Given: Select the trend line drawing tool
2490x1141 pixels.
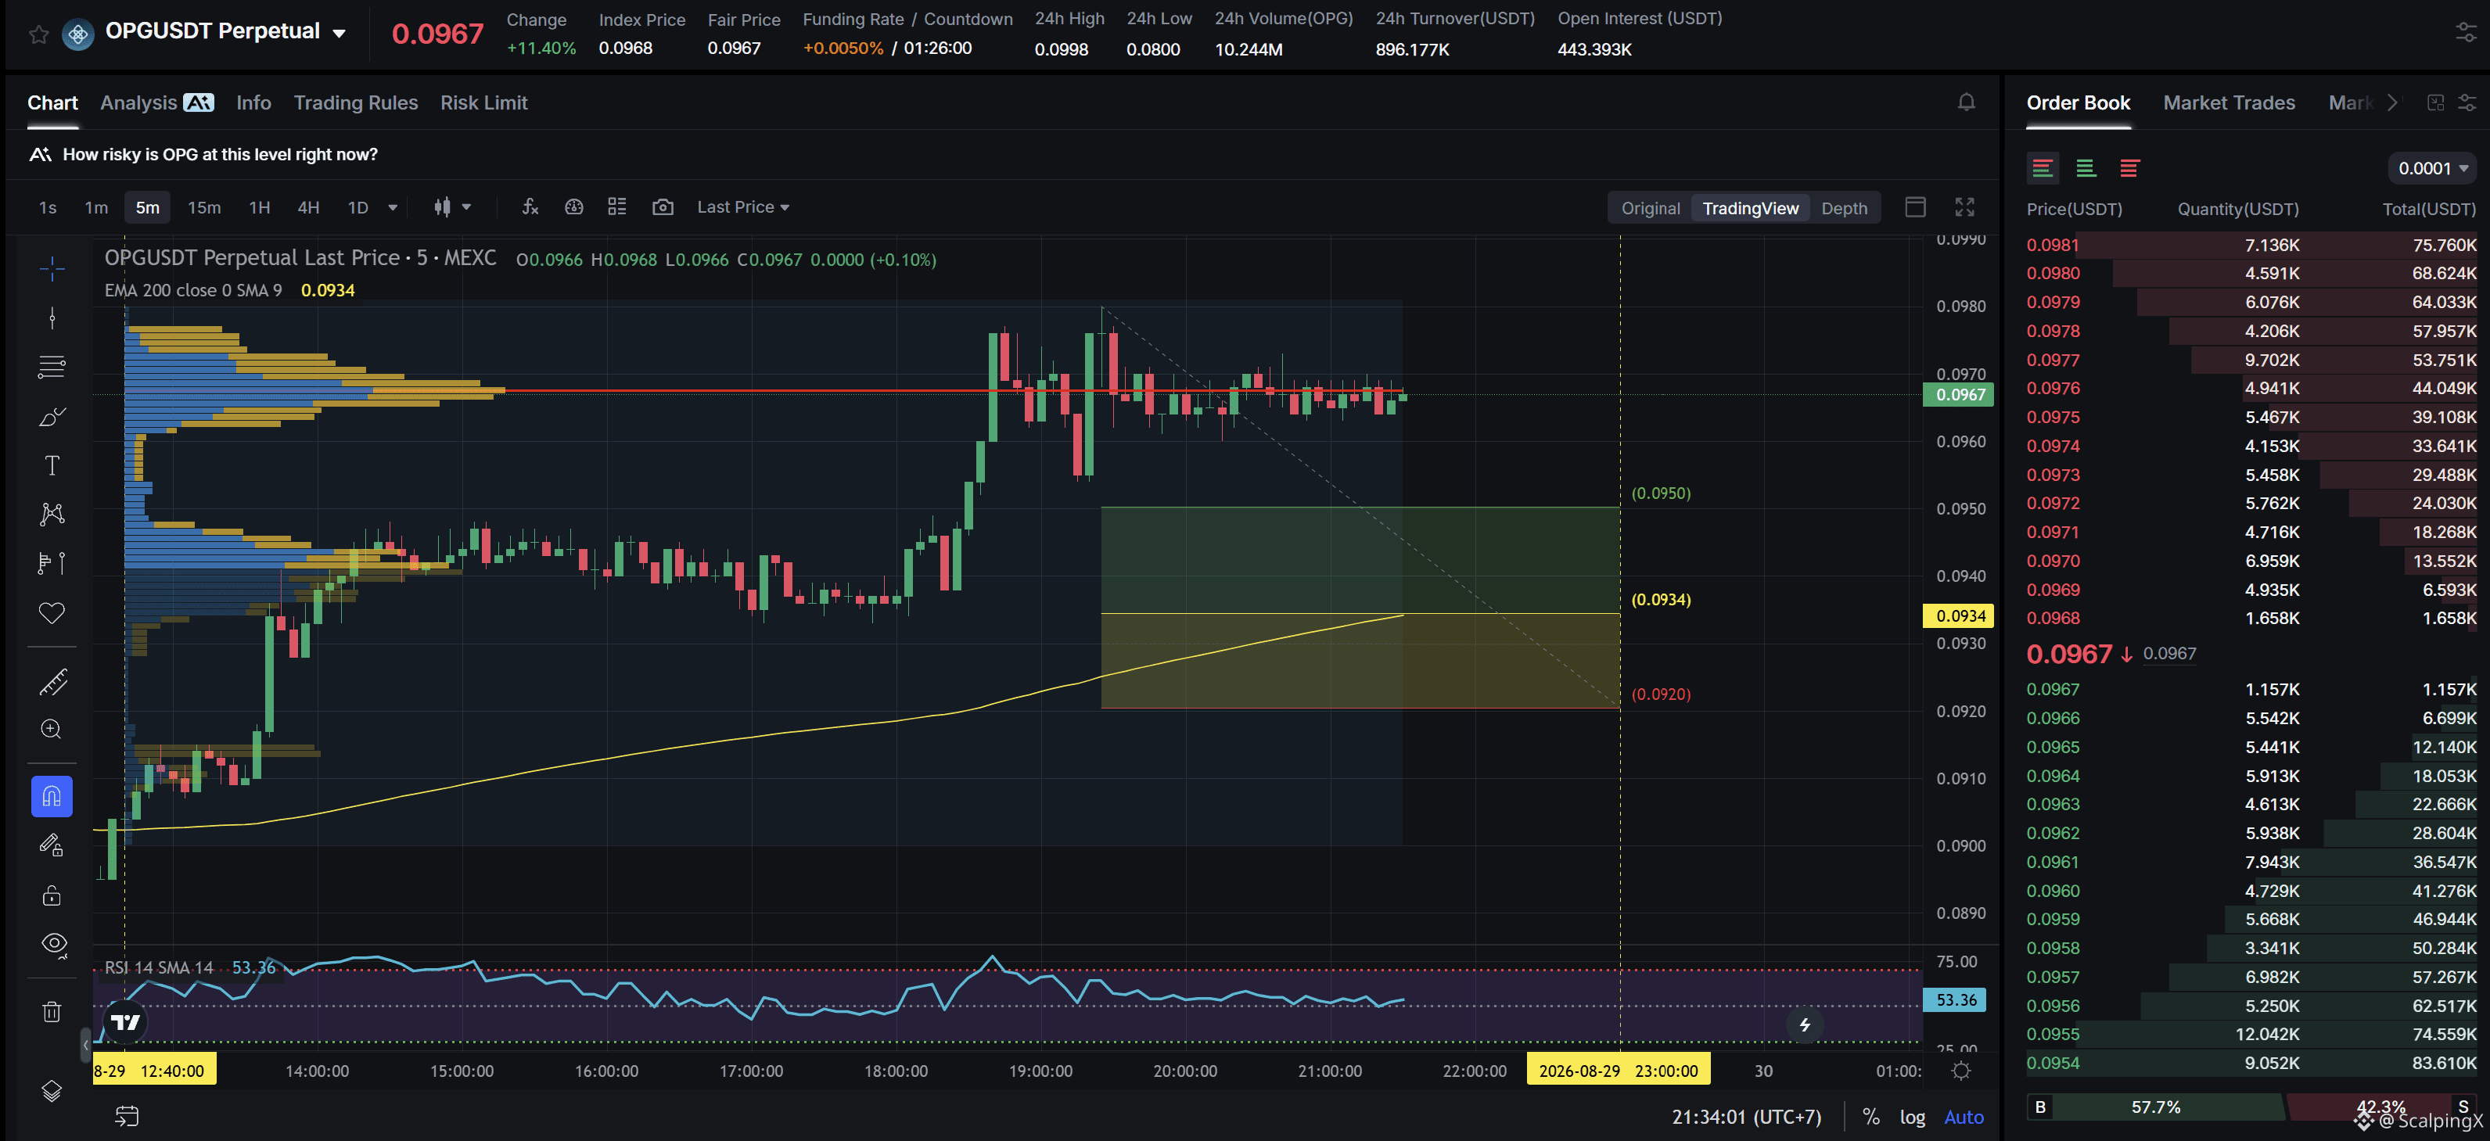Looking at the screenshot, I should (52, 318).
